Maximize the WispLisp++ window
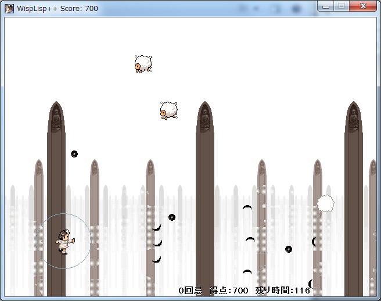 pos(341,6)
